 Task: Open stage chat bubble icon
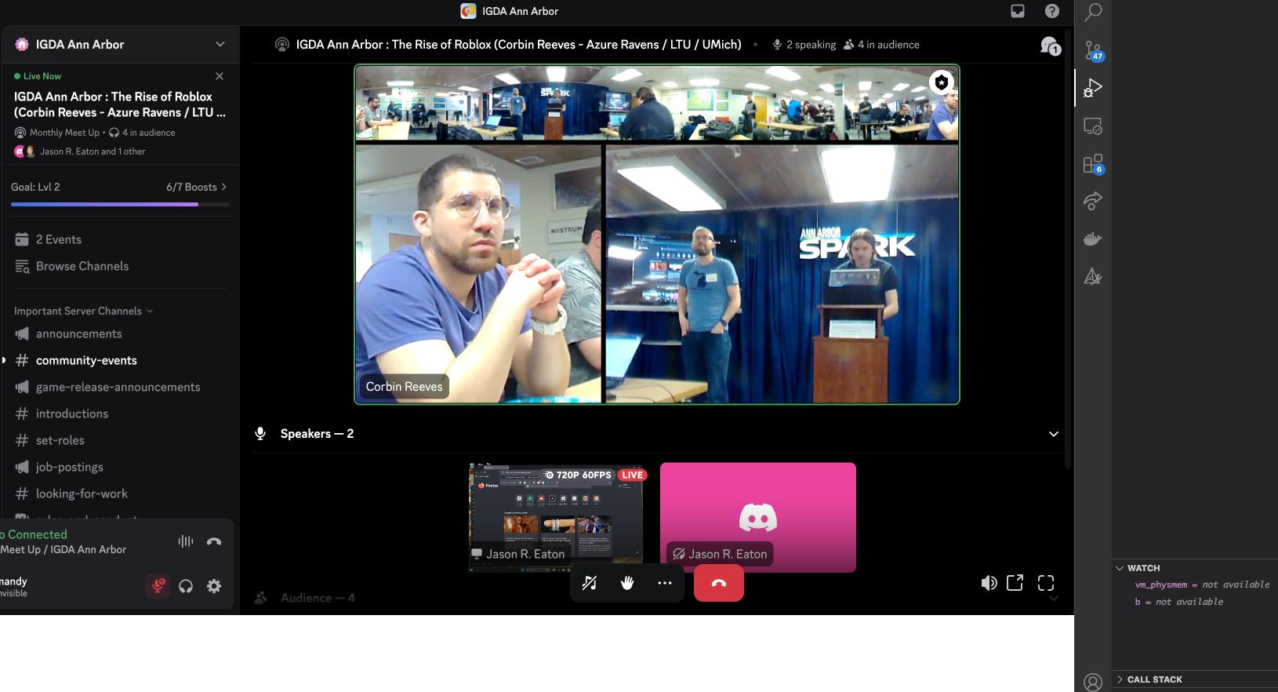click(x=1051, y=46)
